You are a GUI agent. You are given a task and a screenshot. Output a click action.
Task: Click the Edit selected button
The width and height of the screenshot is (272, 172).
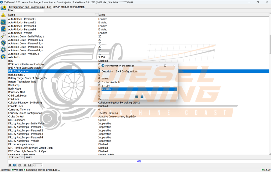[16, 157]
